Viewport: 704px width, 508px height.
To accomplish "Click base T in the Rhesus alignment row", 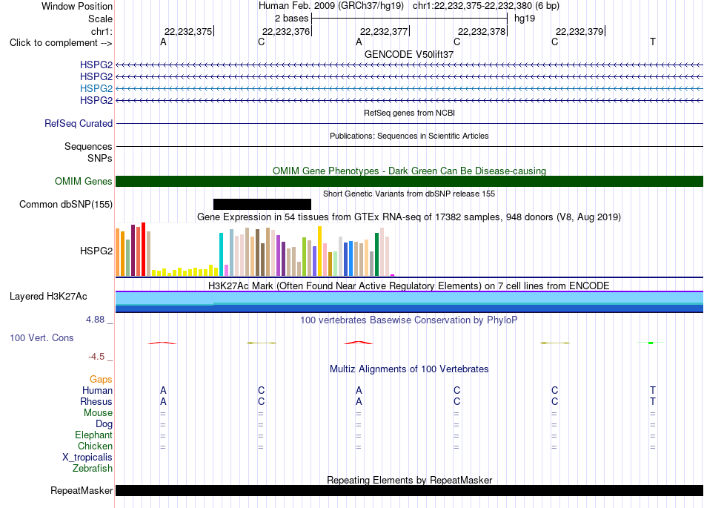I will tap(652, 401).
